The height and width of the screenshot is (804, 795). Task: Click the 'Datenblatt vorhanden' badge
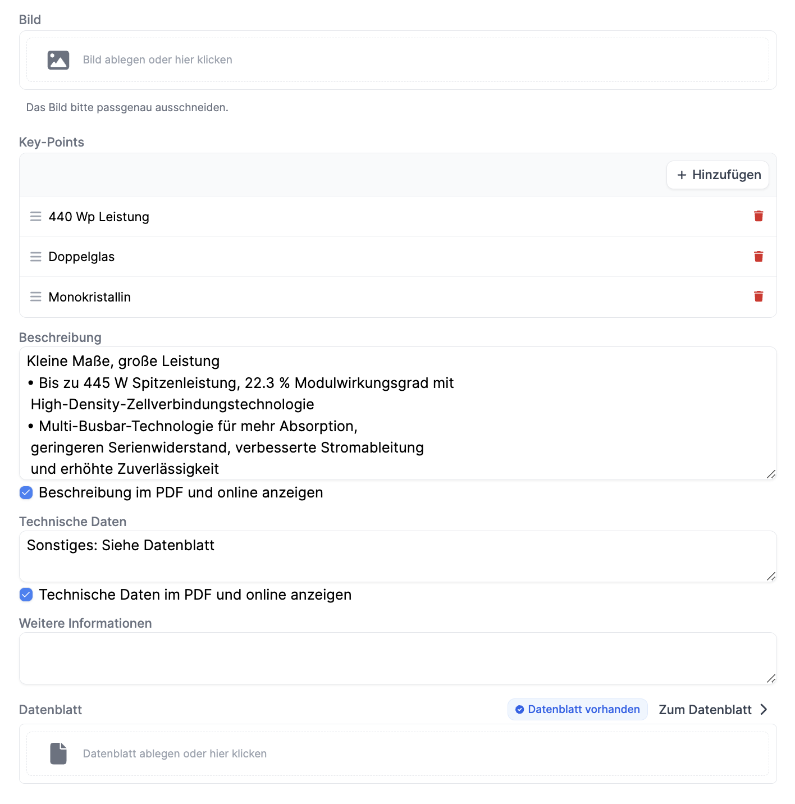tap(577, 710)
